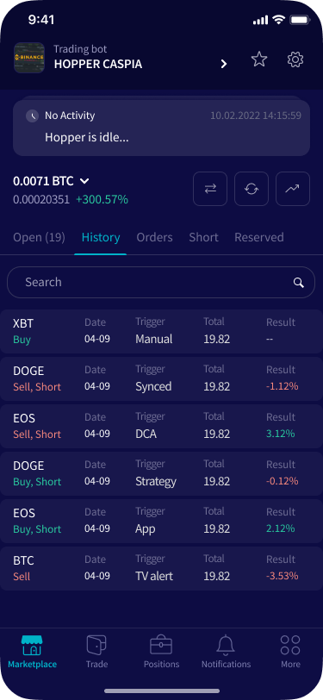The image size is (323, 700).
Task: Open Notifications bell icon
Action: (226, 646)
